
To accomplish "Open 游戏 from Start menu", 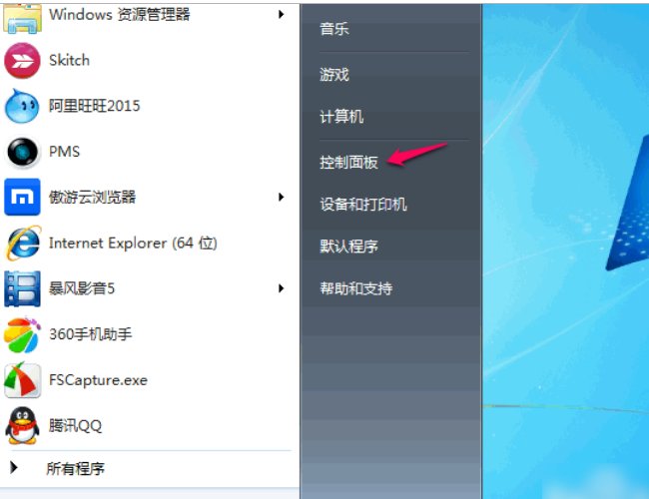I will (334, 75).
